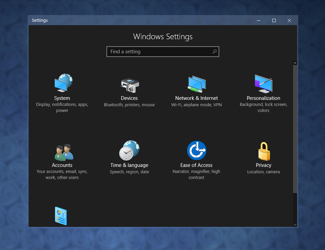The image size is (325, 250).
Task: Select the Background, lock screen, colors link
Action: point(264,107)
